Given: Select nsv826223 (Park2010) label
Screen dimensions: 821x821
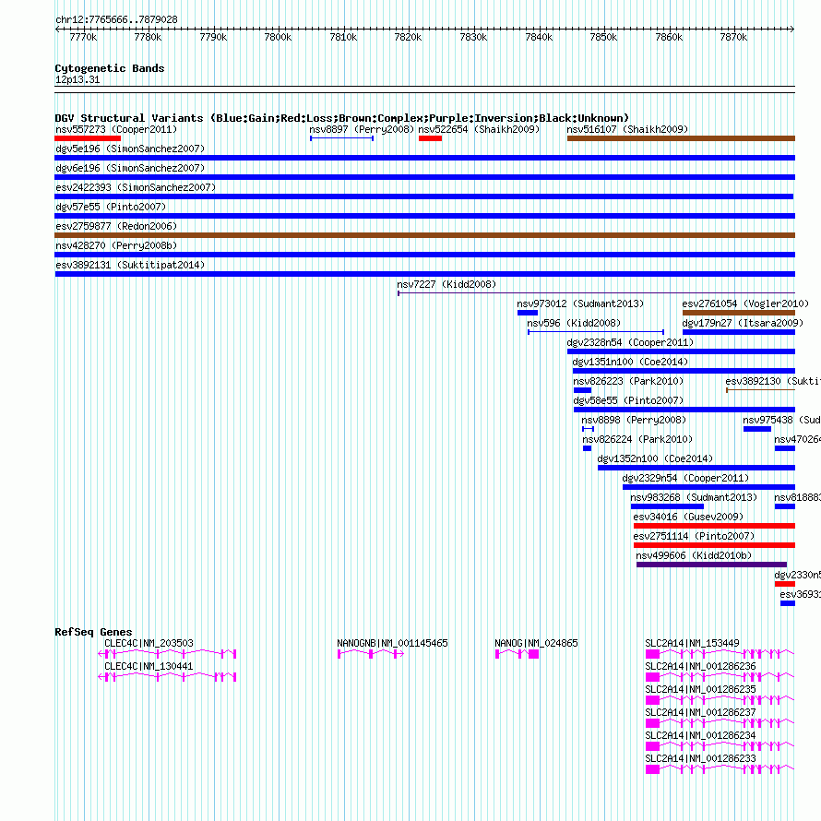Looking at the screenshot, I should pyautogui.click(x=628, y=381).
